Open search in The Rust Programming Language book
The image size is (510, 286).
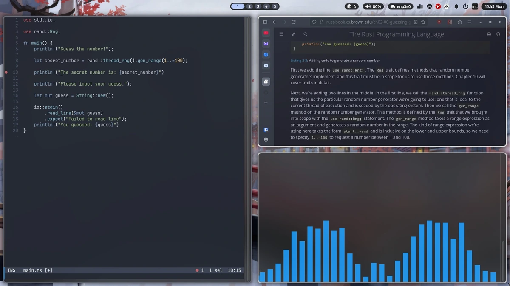pos(305,33)
